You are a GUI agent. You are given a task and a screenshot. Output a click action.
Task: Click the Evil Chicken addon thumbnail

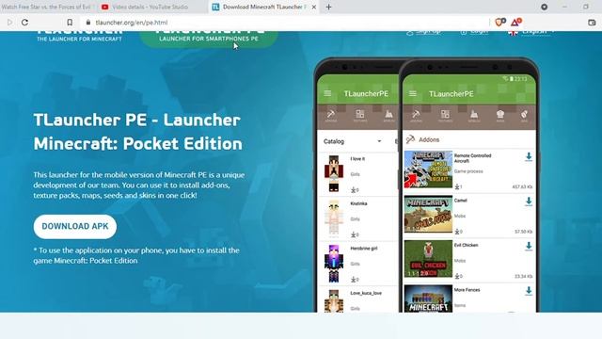pos(428,259)
